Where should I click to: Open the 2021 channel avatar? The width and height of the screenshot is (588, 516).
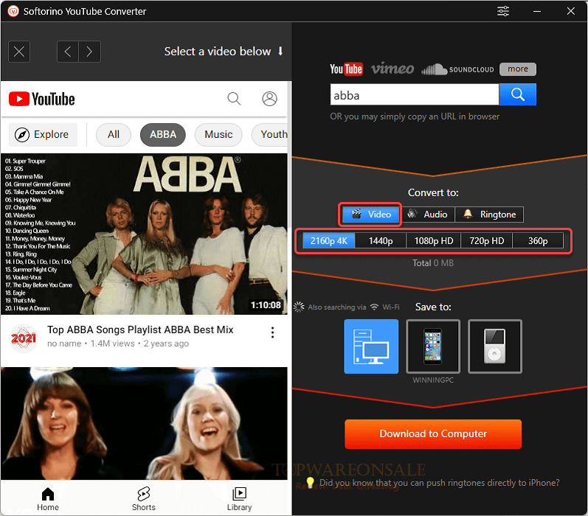(x=24, y=338)
